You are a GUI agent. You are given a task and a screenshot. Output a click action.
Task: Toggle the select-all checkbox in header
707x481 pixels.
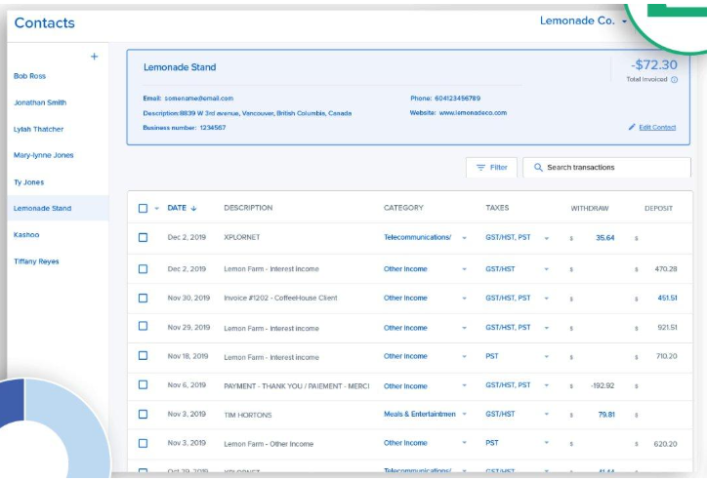[143, 208]
